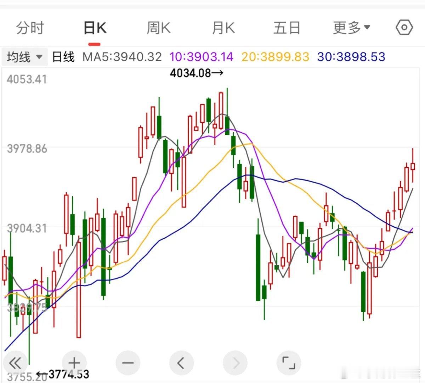Zoom in chart with plus icon
The height and width of the screenshot is (383, 425).
pyautogui.click(x=74, y=363)
